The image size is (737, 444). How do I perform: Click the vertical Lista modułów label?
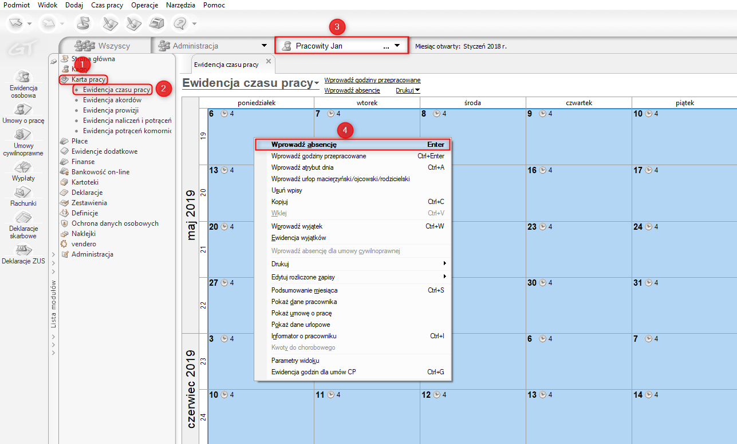click(53, 304)
